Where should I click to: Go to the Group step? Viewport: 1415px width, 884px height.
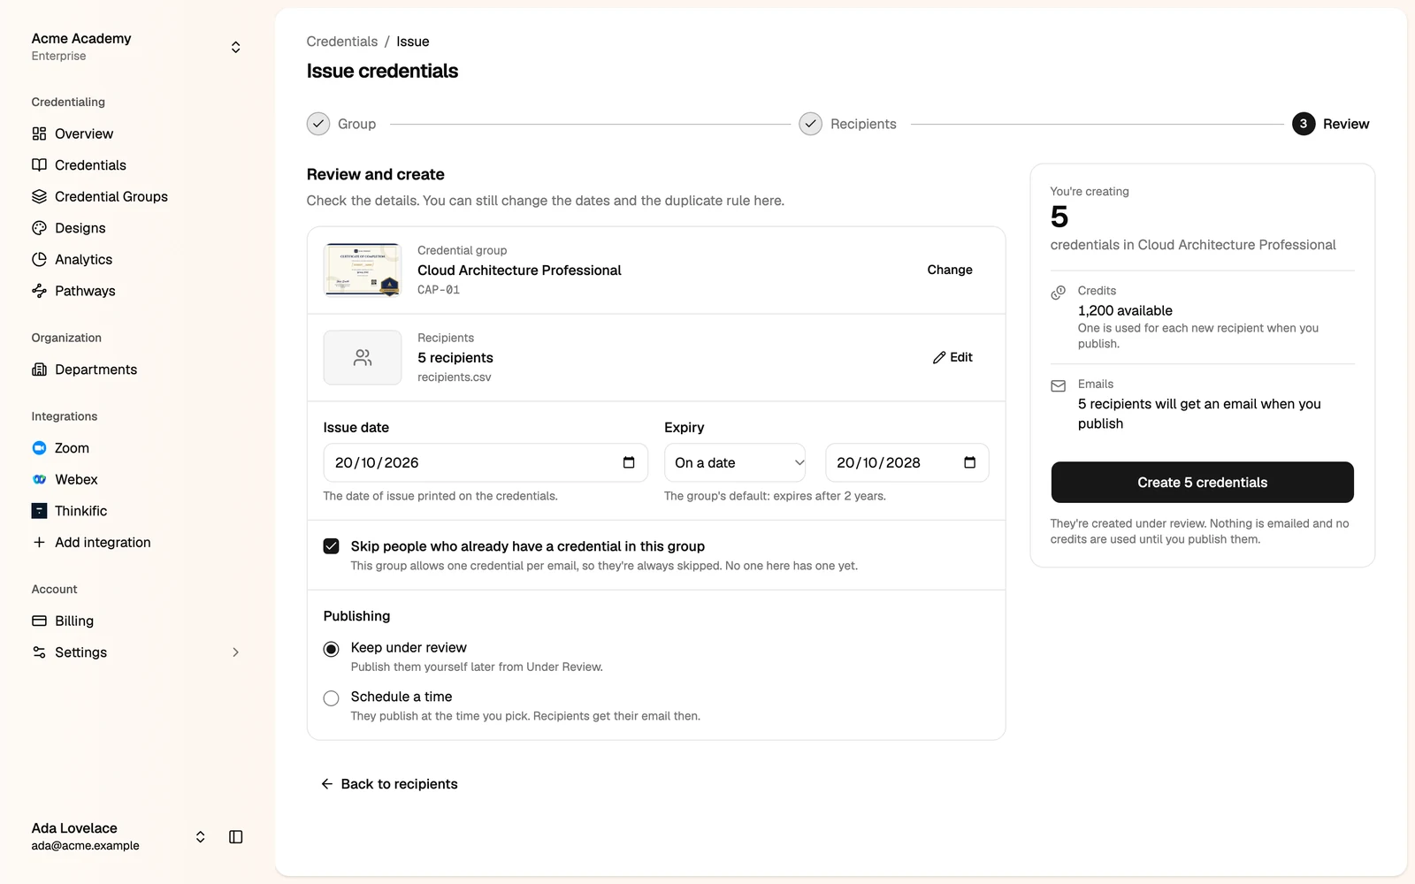tap(341, 124)
